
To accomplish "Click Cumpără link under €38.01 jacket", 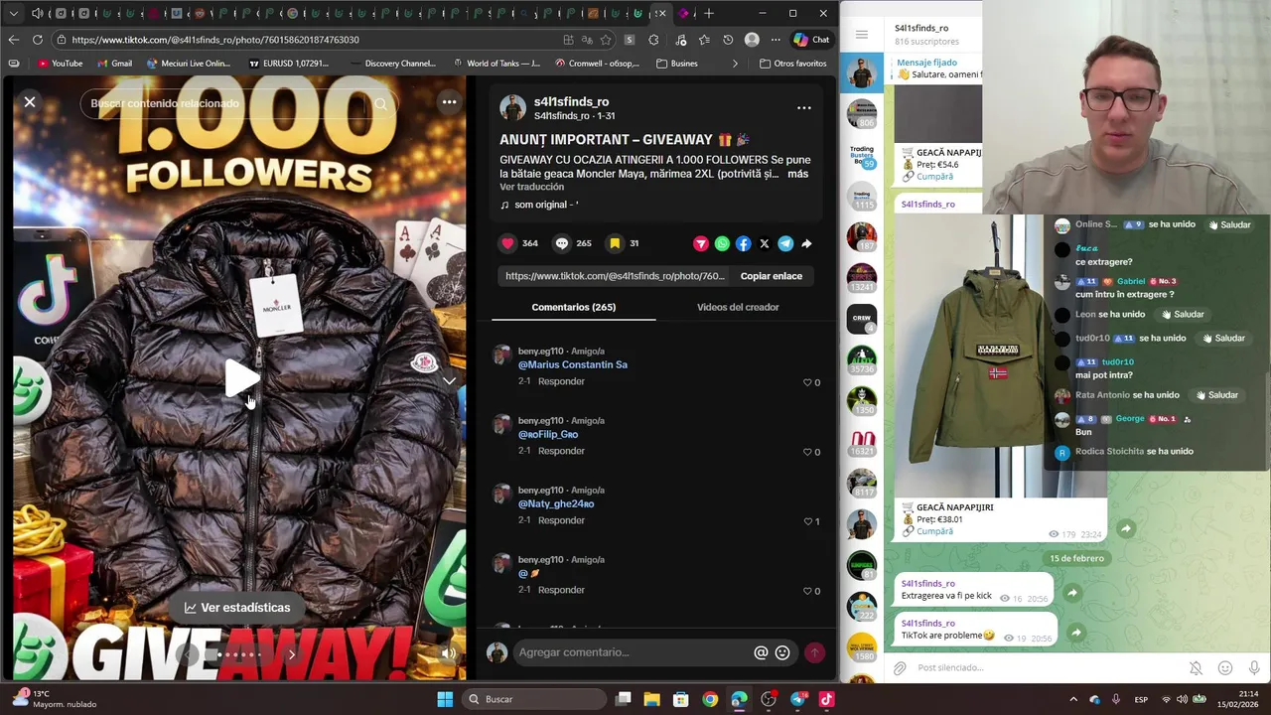I will coord(934,531).
